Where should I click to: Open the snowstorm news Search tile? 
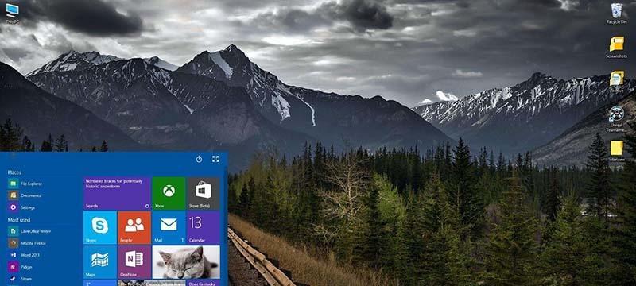point(117,193)
